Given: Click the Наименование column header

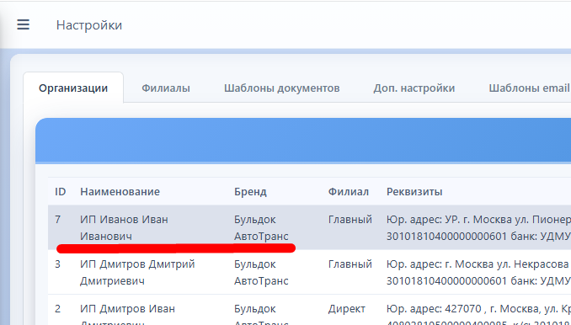Looking at the screenshot, I should pos(120,191).
